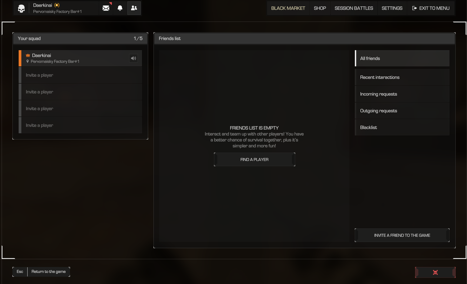Select the All friends tab
The height and width of the screenshot is (284, 467).
[402, 58]
